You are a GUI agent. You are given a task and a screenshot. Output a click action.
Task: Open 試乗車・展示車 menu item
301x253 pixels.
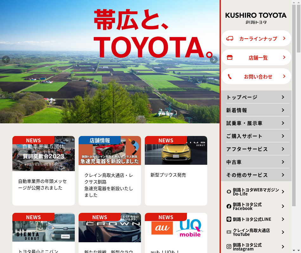coord(244,123)
